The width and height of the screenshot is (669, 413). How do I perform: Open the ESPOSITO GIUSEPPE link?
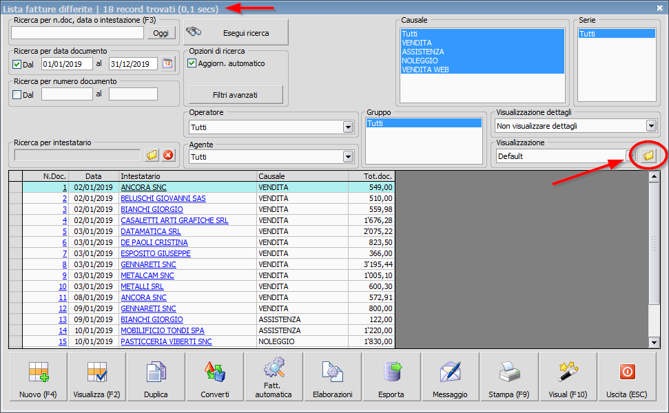coord(156,253)
